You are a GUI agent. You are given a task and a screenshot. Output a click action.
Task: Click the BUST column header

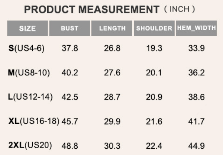(70, 28)
